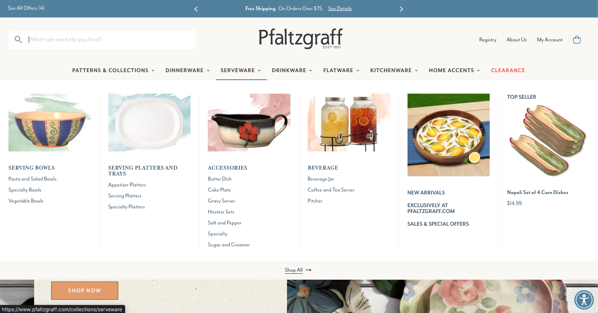The width and height of the screenshot is (598, 313).
Task: Expand the Home Accents dropdown
Action: (454, 70)
